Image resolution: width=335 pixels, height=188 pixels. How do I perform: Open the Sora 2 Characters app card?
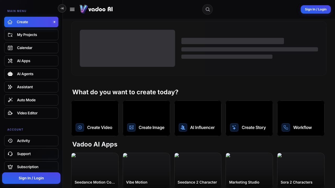(x=301, y=170)
